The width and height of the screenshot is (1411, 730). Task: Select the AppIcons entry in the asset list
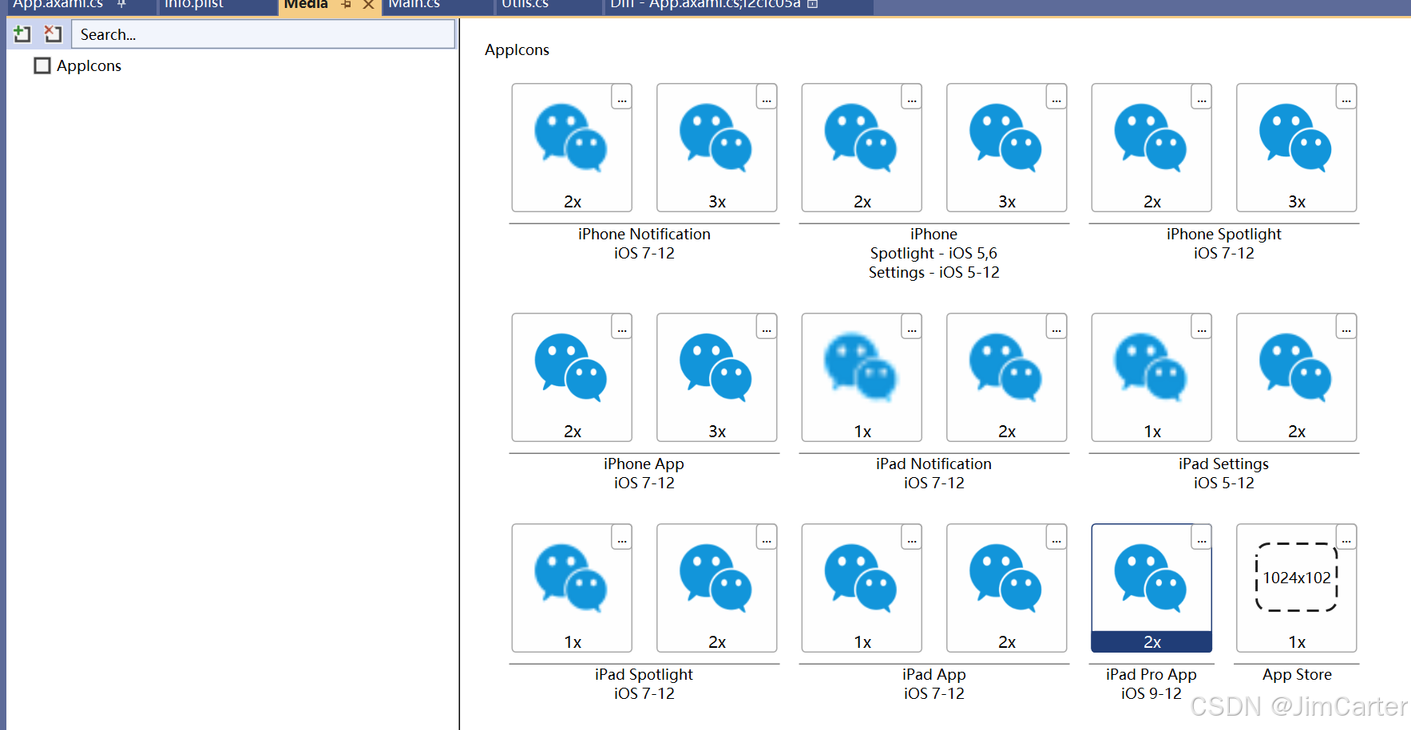pyautogui.click(x=89, y=65)
